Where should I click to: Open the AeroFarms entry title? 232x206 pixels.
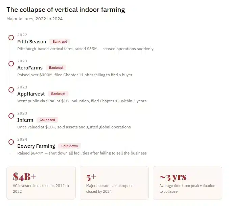[x=30, y=68]
